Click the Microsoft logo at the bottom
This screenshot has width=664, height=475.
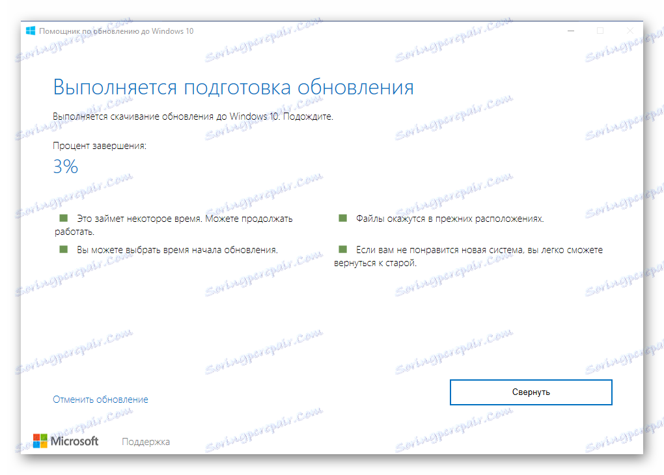tap(66, 441)
